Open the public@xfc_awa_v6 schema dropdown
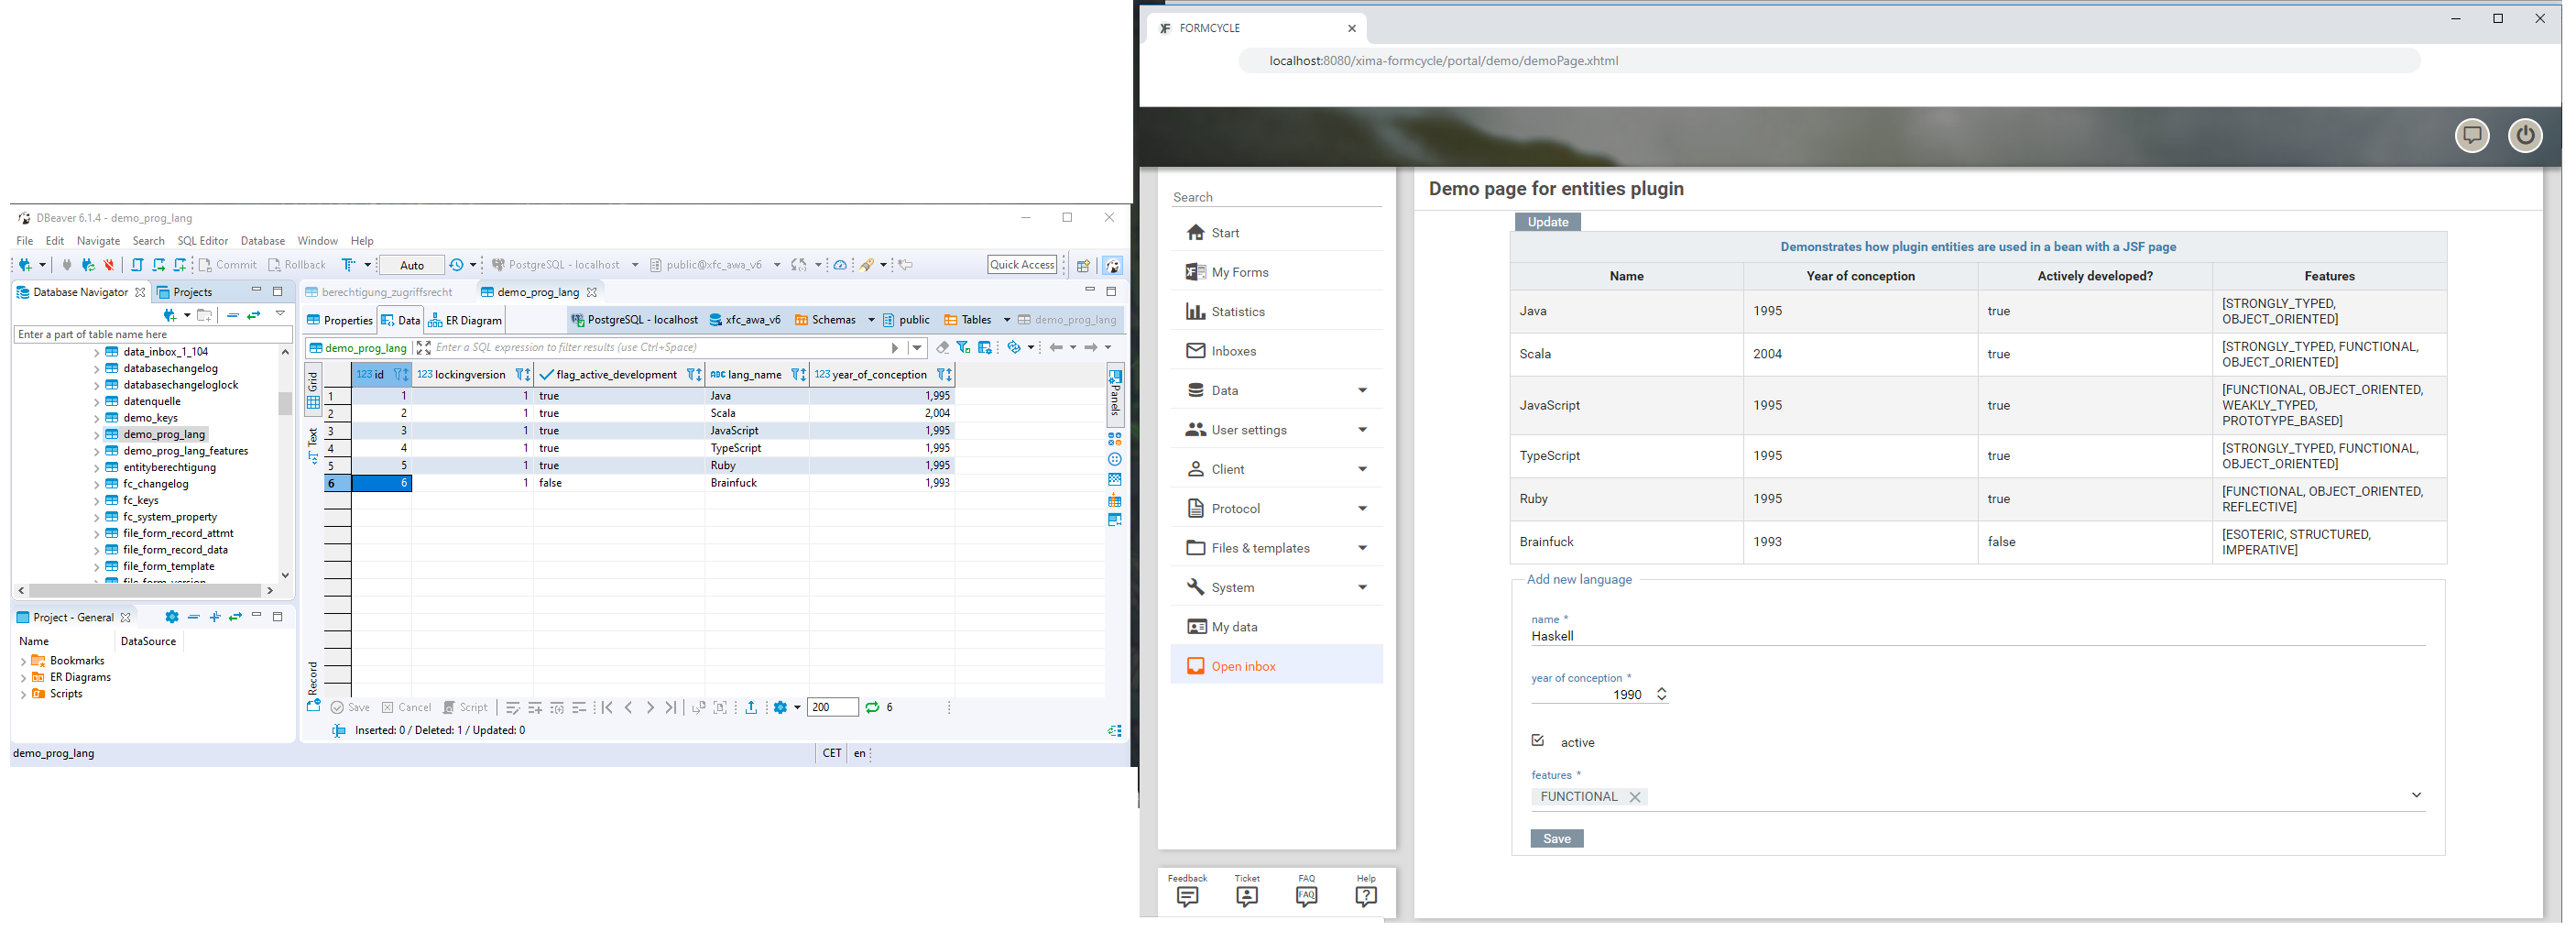 click(777, 265)
